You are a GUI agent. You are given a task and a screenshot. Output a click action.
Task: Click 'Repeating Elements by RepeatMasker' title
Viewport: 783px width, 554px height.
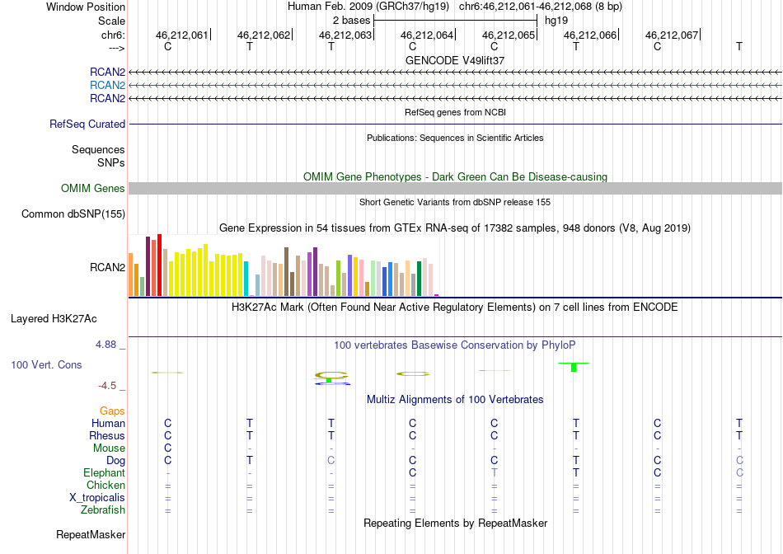coord(456,523)
